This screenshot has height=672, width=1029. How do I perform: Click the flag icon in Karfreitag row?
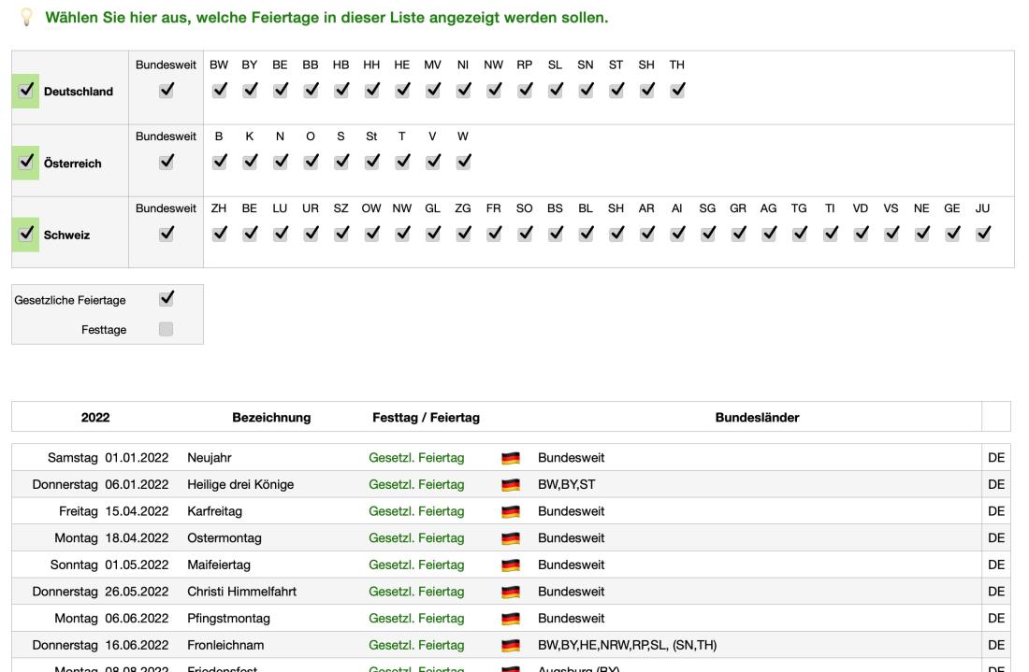coord(510,511)
